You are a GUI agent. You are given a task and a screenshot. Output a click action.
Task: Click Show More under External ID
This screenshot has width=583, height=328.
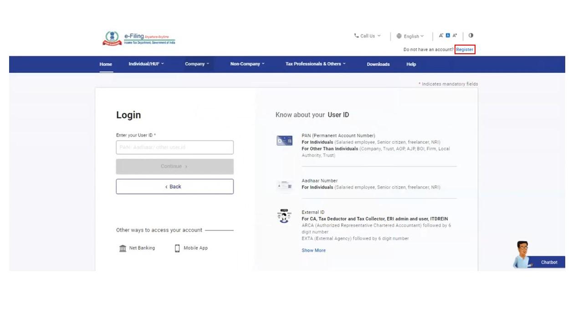(x=314, y=250)
